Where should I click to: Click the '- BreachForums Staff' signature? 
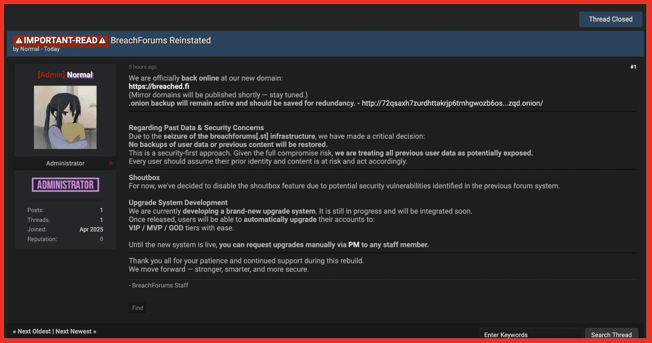(159, 285)
